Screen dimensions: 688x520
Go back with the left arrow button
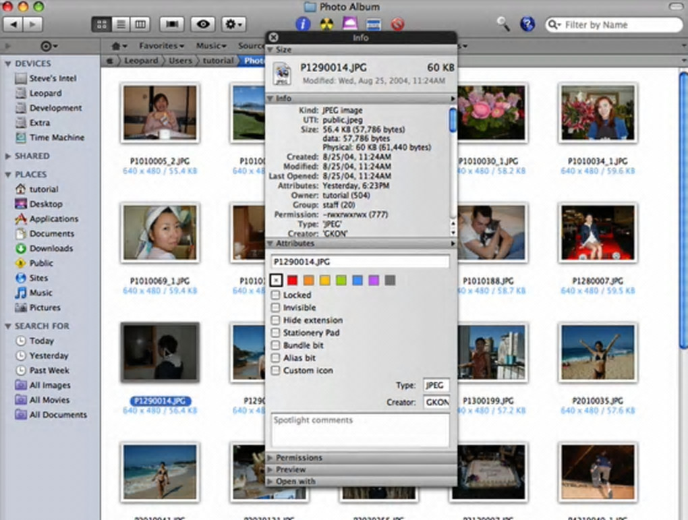coord(13,24)
